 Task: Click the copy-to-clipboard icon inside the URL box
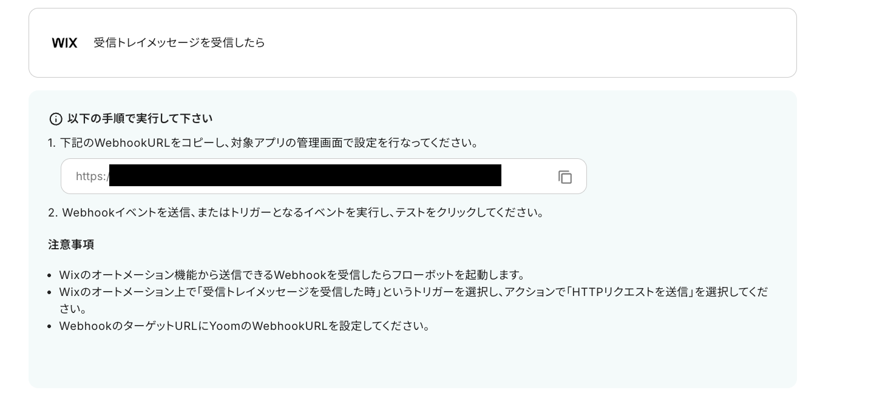coord(565,176)
